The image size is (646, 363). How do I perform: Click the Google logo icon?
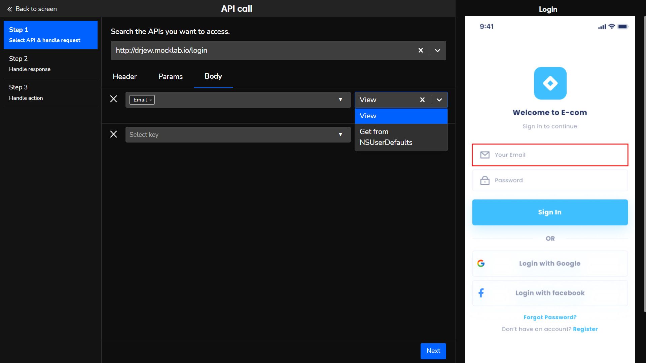click(481, 264)
